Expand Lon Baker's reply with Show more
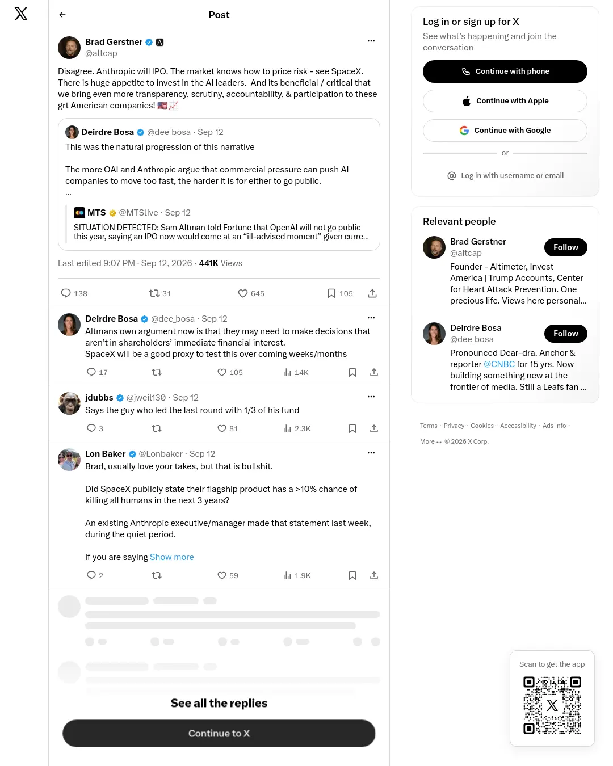Screen dimensions: 613x766 tap(172, 557)
